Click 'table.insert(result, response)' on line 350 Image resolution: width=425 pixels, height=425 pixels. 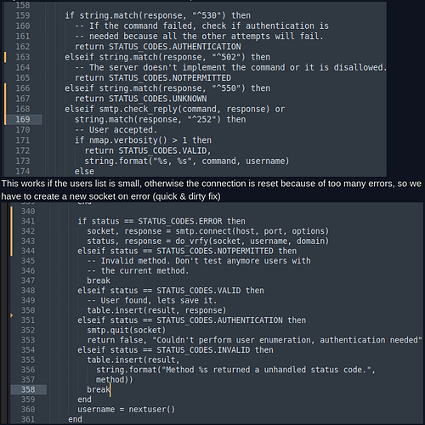pyautogui.click(x=156, y=310)
